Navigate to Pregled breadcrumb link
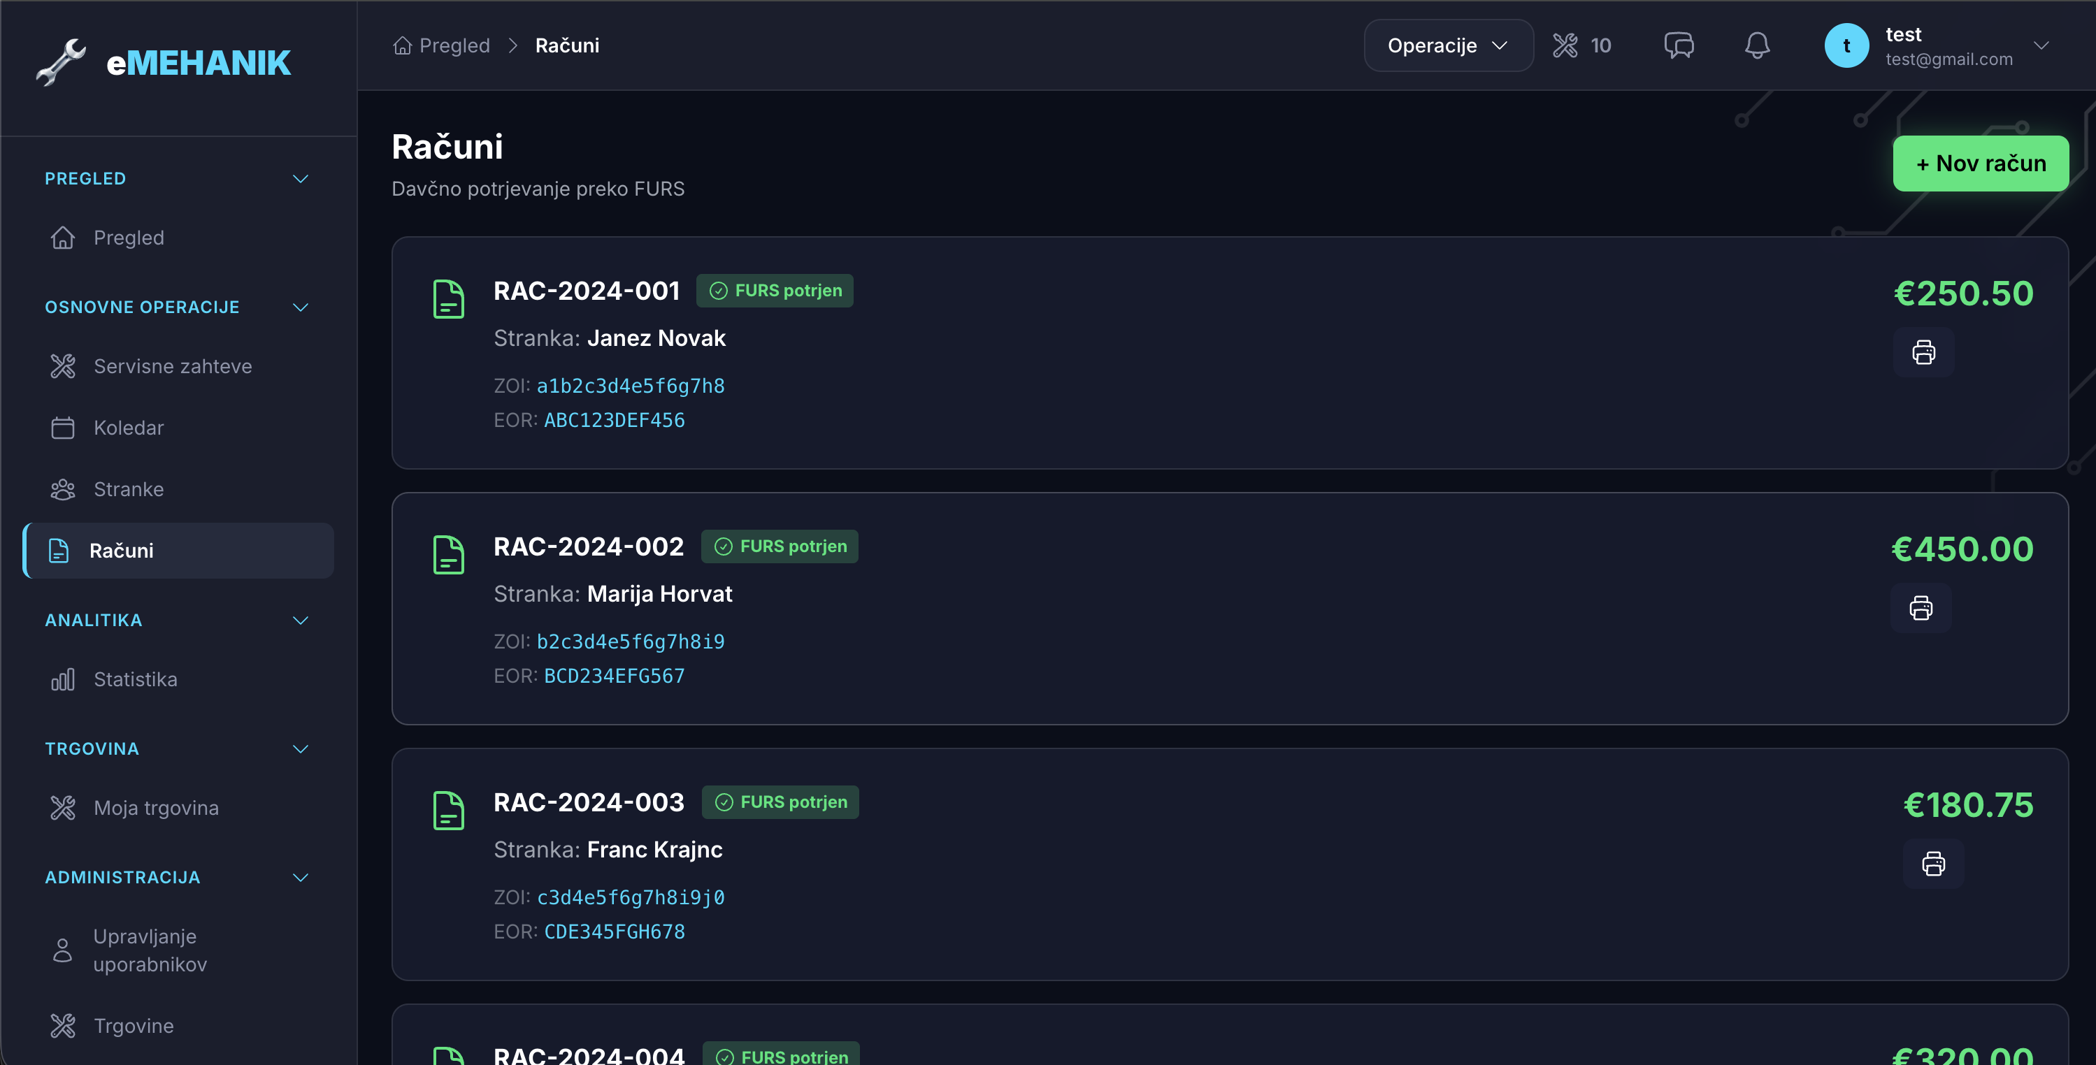2096x1065 pixels. coord(454,45)
